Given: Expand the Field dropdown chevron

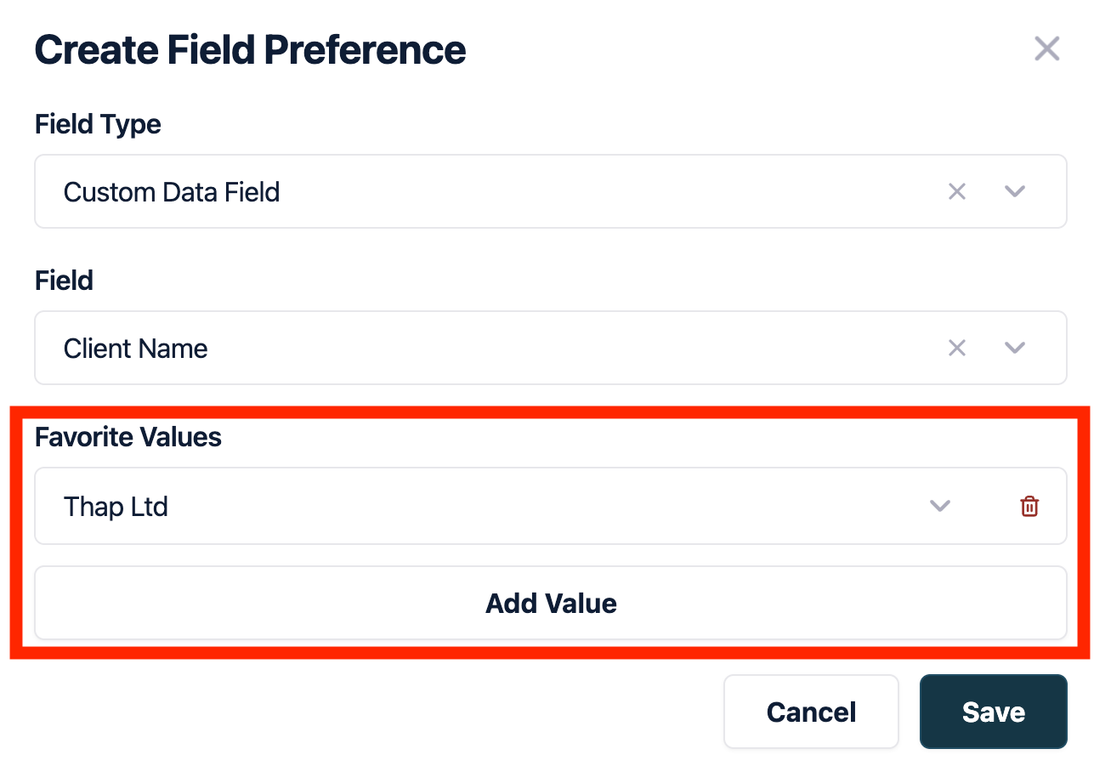Looking at the screenshot, I should point(1014,348).
